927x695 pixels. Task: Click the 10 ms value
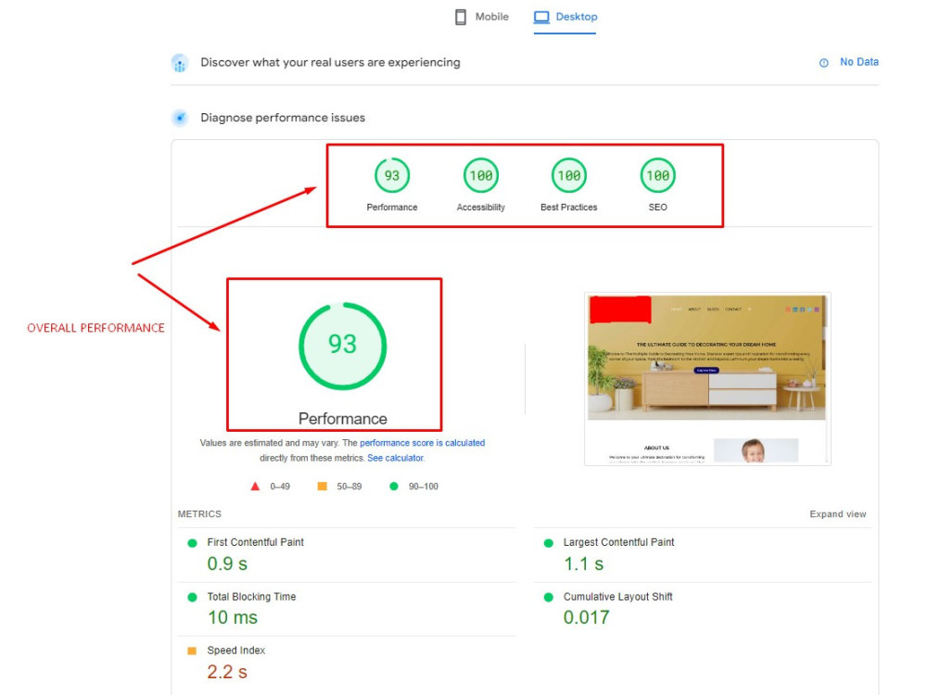(x=233, y=617)
